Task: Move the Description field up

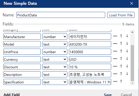Action: click(121, 74)
